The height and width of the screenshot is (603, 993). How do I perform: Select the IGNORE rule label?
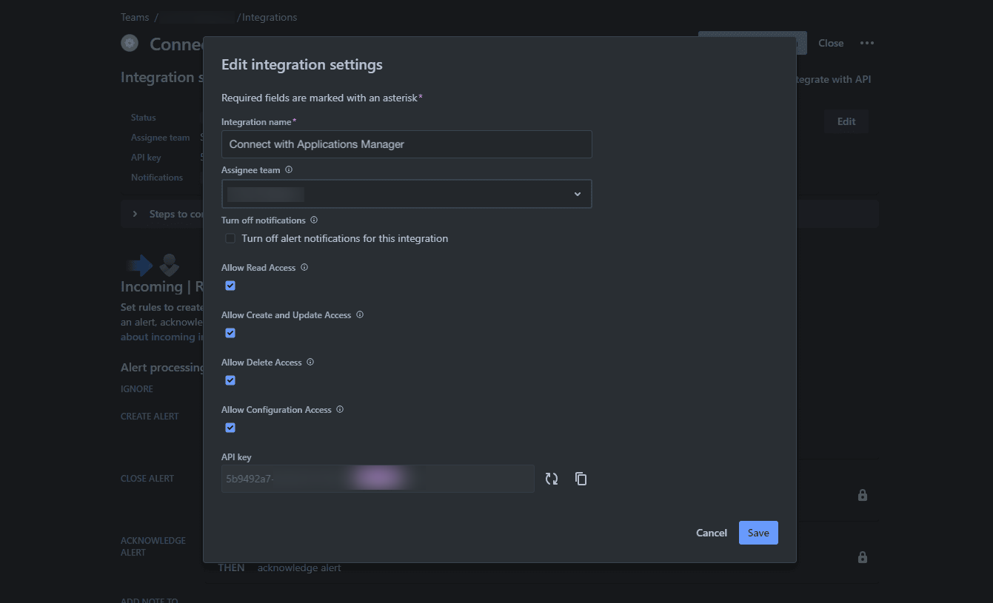(137, 389)
